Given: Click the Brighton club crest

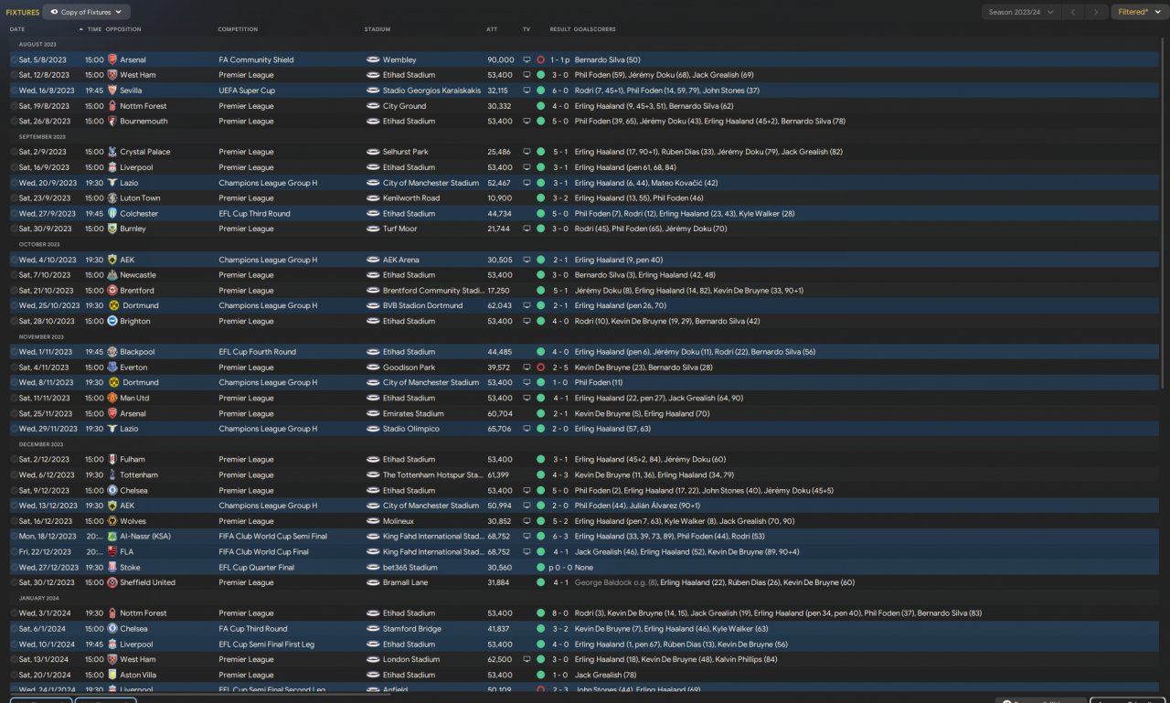Looking at the screenshot, I should coord(112,321).
